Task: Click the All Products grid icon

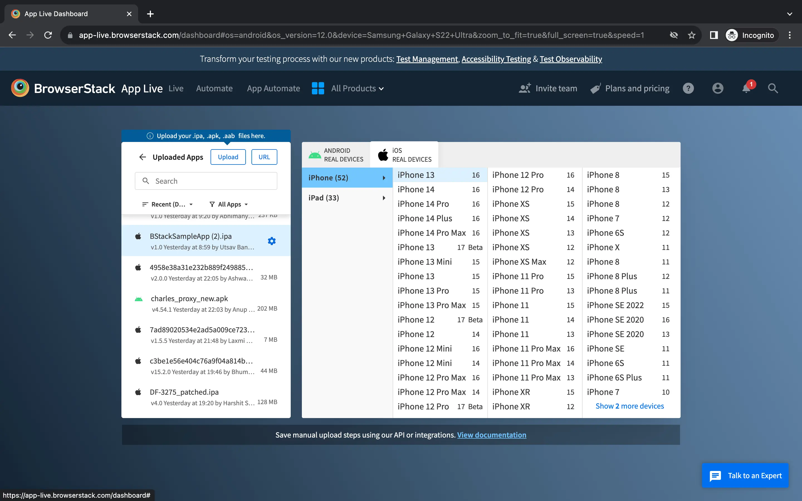Action: [x=317, y=89]
